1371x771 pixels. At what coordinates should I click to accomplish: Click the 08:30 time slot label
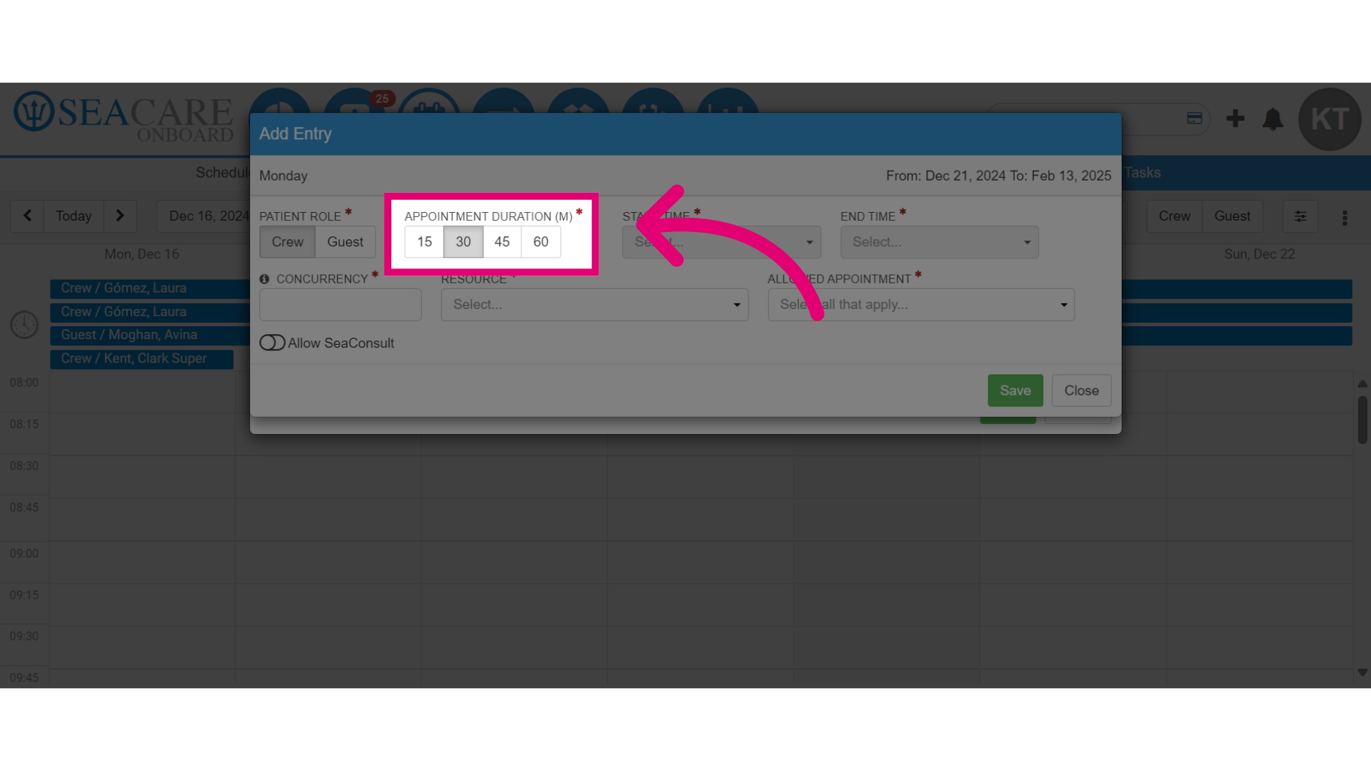[x=24, y=466]
